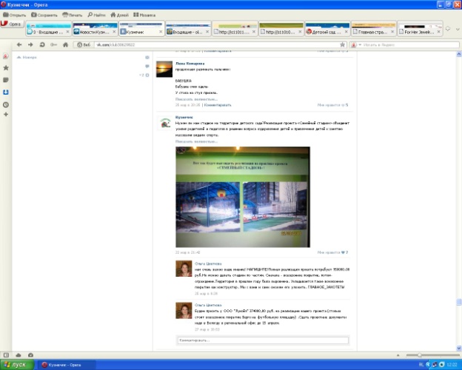Click the Домой toolbar button

(x=120, y=15)
